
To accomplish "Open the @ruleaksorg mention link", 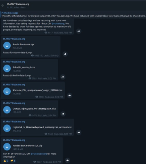I will point(58,23).
